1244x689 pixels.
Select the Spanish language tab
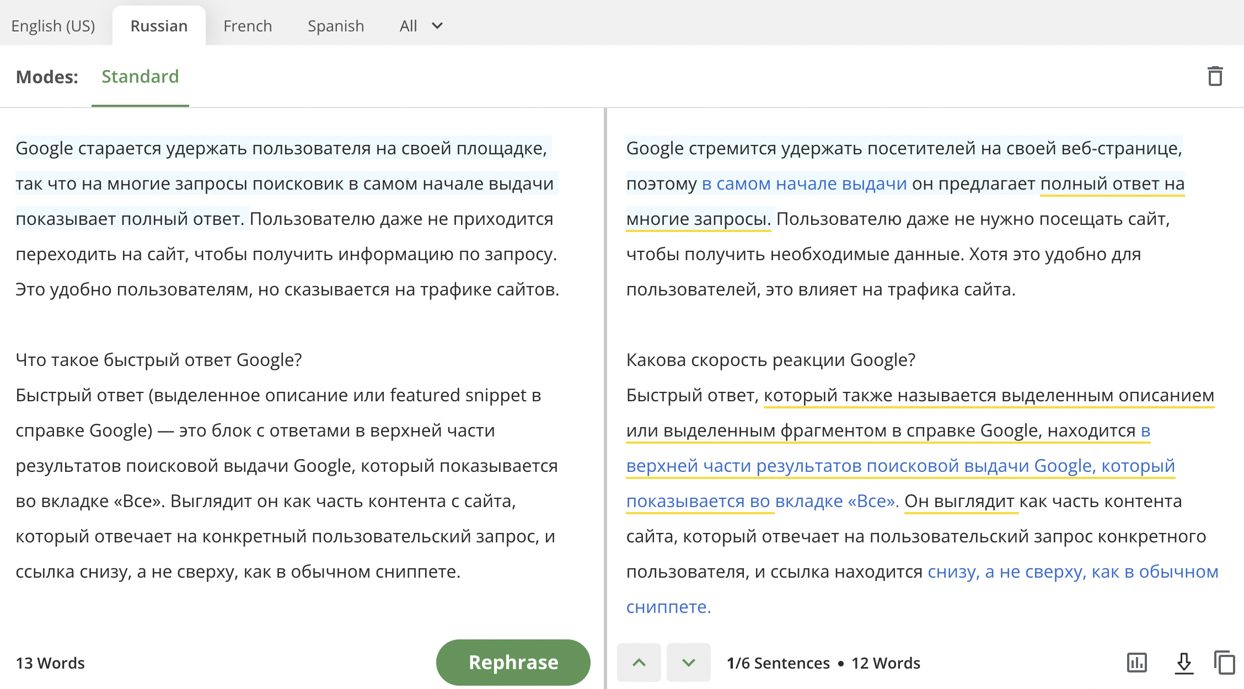(x=335, y=25)
